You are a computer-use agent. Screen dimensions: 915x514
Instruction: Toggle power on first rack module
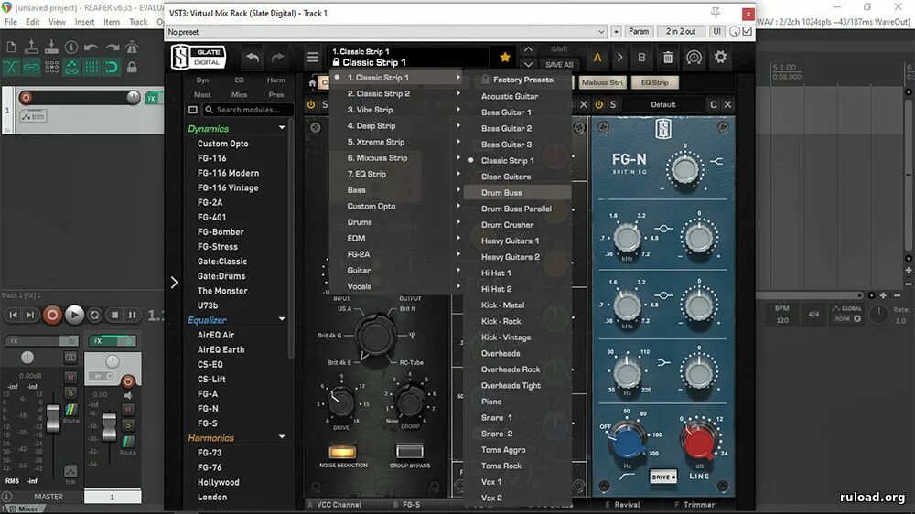[311, 104]
